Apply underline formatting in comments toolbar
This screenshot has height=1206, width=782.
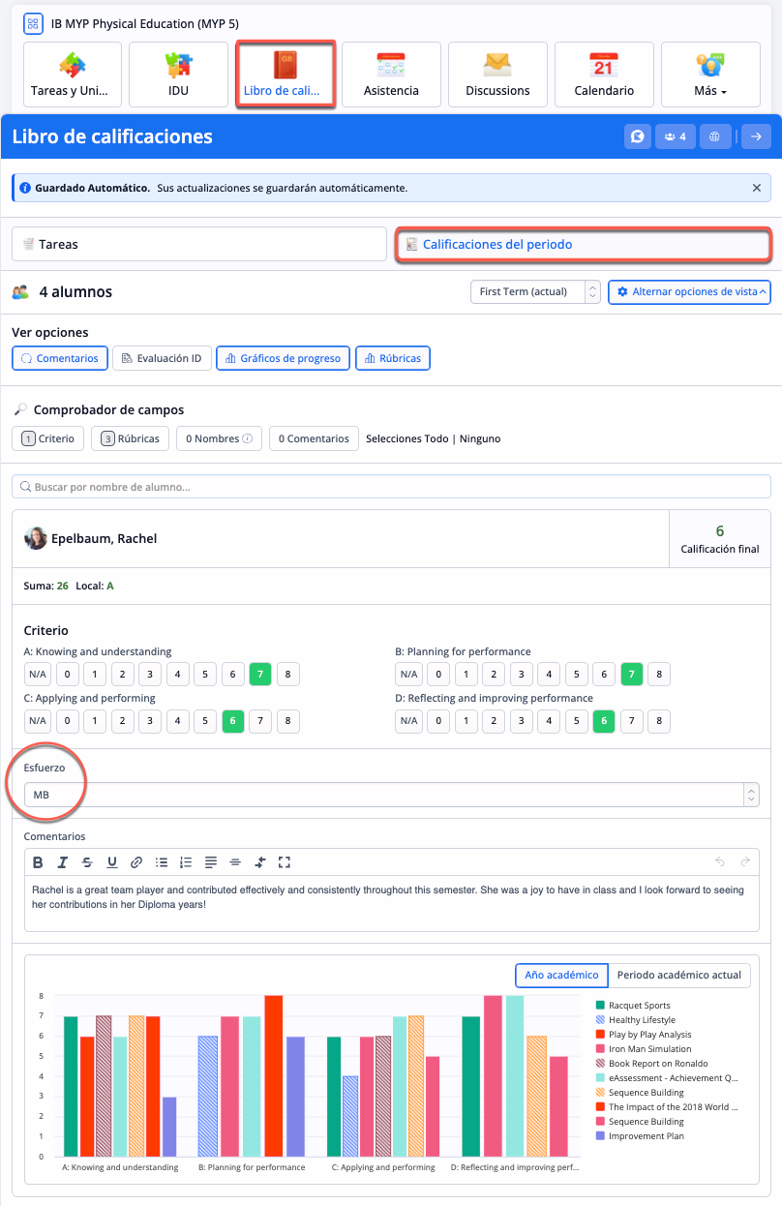[112, 861]
